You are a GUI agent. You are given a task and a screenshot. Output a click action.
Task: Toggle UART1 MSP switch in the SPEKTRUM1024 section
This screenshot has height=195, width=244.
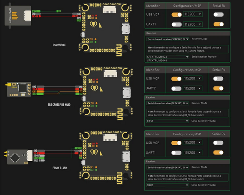click(x=176, y=25)
